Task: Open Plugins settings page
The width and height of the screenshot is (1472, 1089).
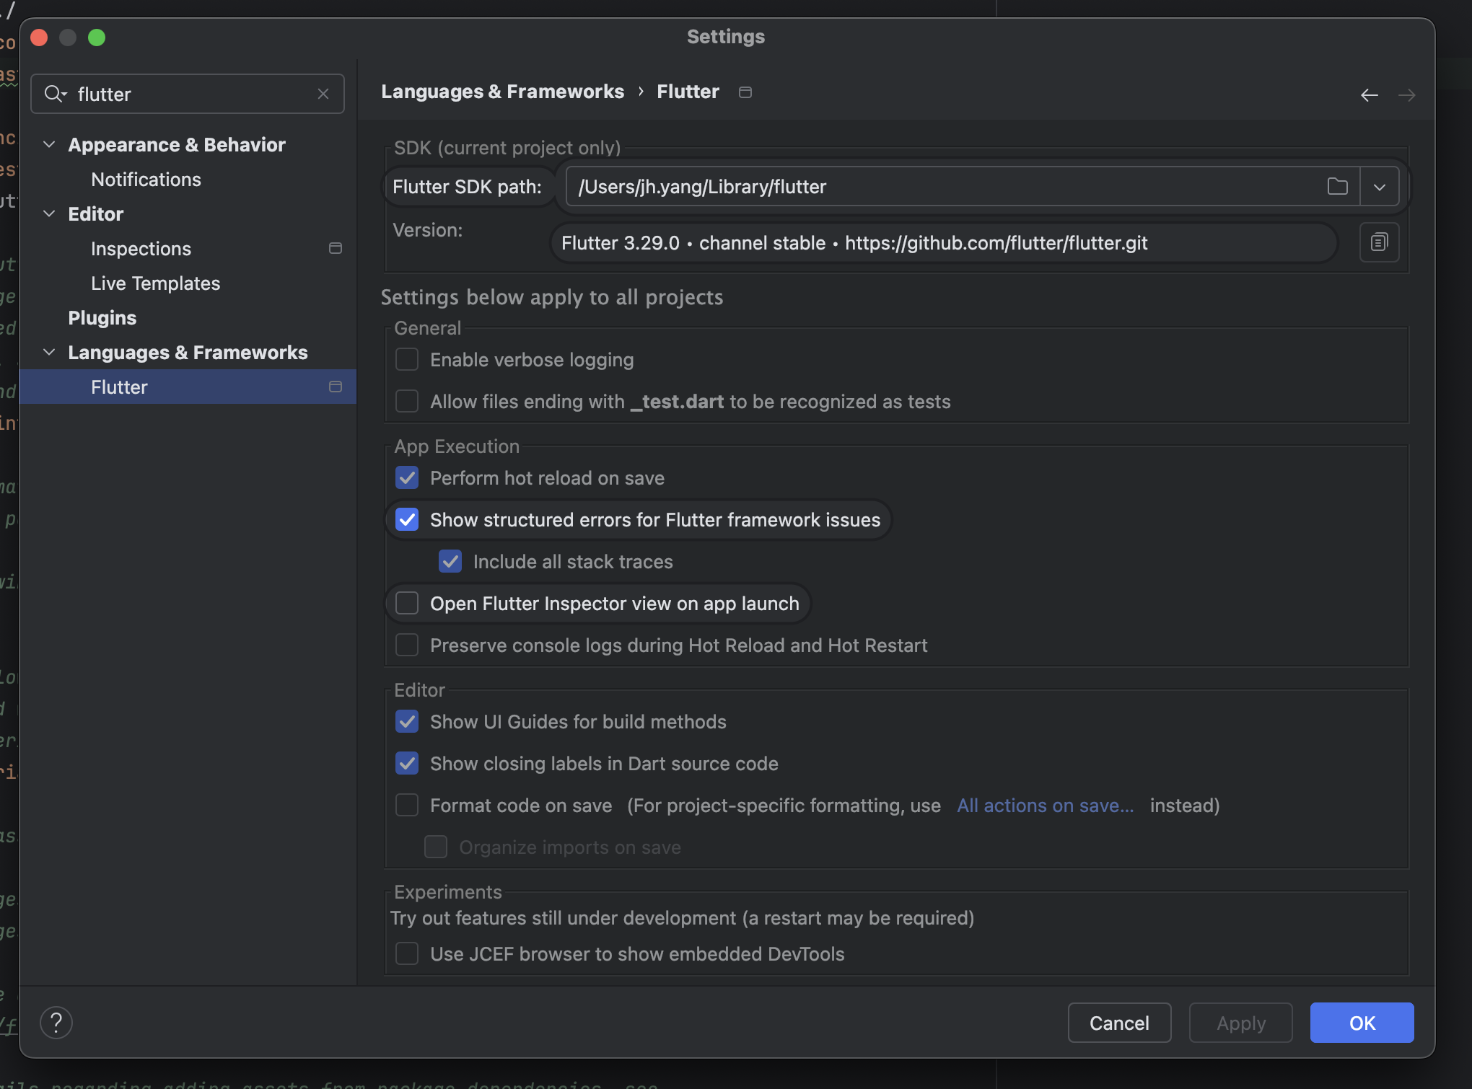Action: coord(102,317)
